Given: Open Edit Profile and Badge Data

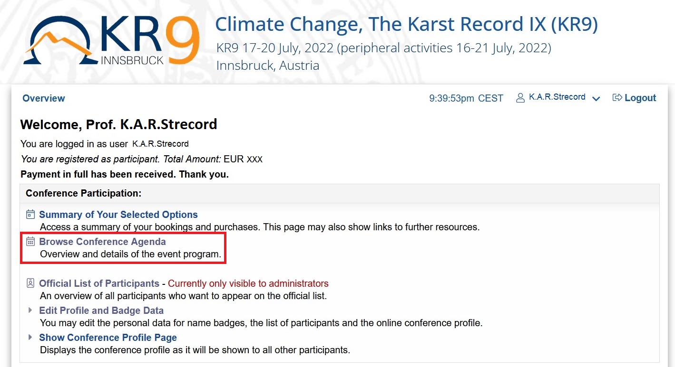Looking at the screenshot, I should pyautogui.click(x=101, y=311).
